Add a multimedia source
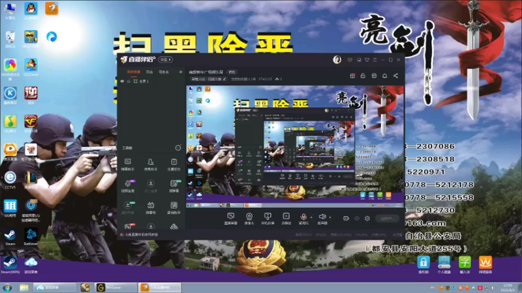 point(286,219)
